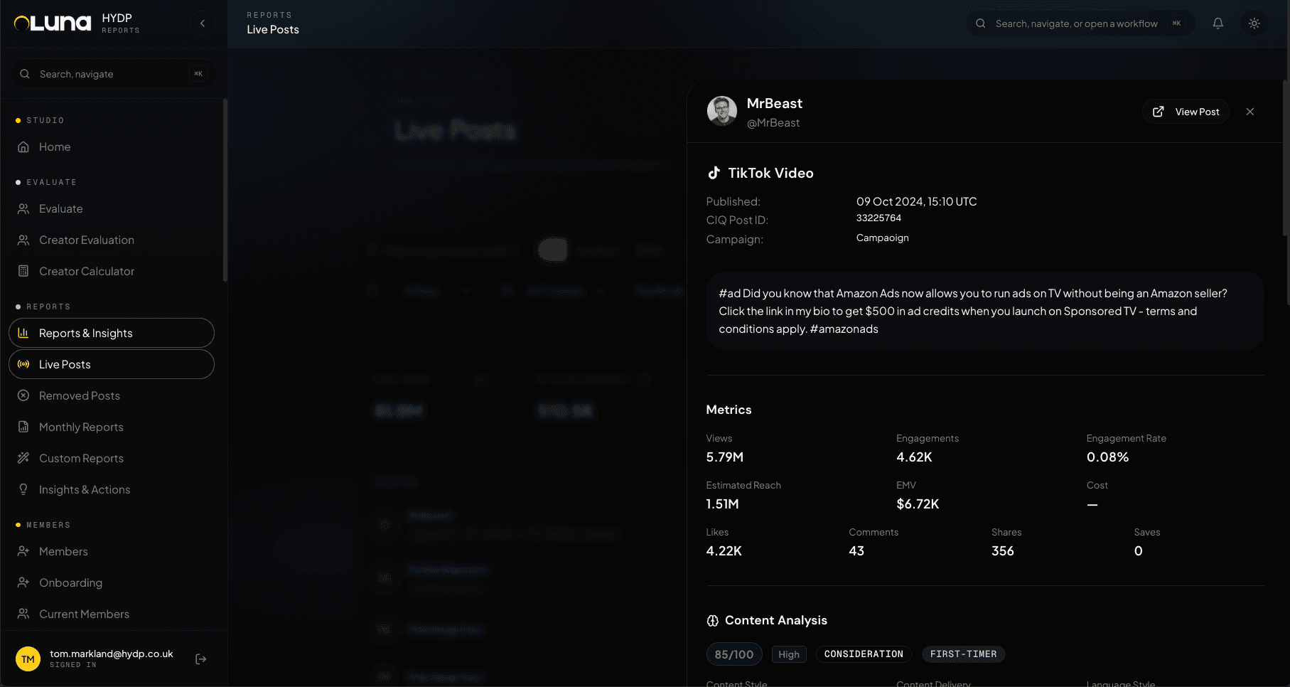Image resolution: width=1290 pixels, height=687 pixels.
Task: Click the High rating badge
Action: tap(789, 654)
